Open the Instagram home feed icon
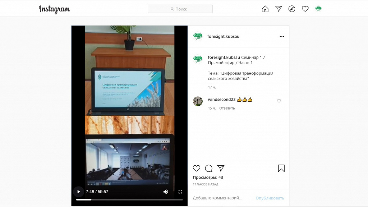This screenshot has height=207, width=368. tap(265, 9)
